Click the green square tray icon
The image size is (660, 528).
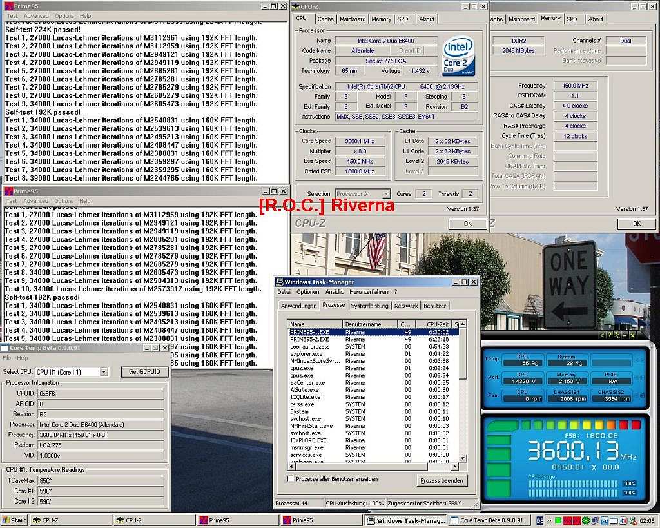click(x=558, y=521)
